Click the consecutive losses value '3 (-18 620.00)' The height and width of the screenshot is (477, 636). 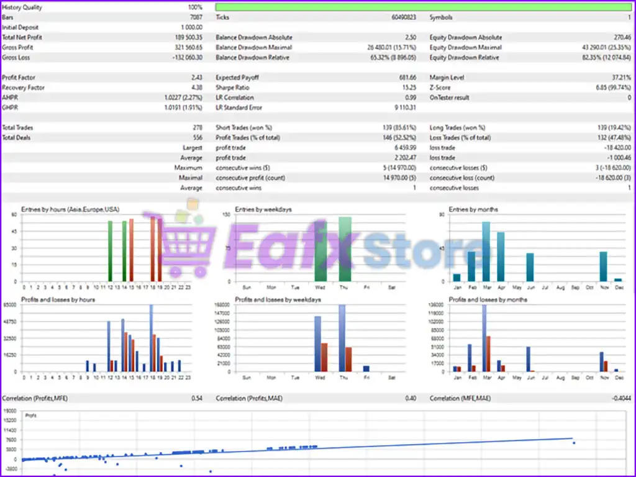[613, 168]
